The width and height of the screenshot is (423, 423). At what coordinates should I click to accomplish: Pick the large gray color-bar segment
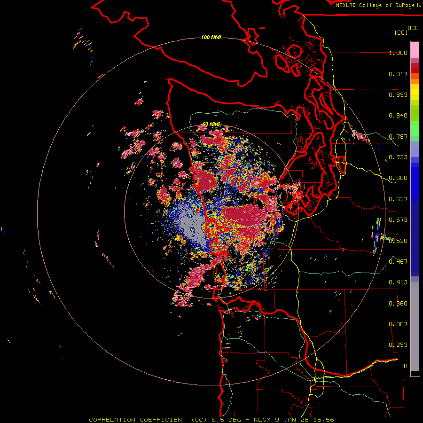coord(415,327)
